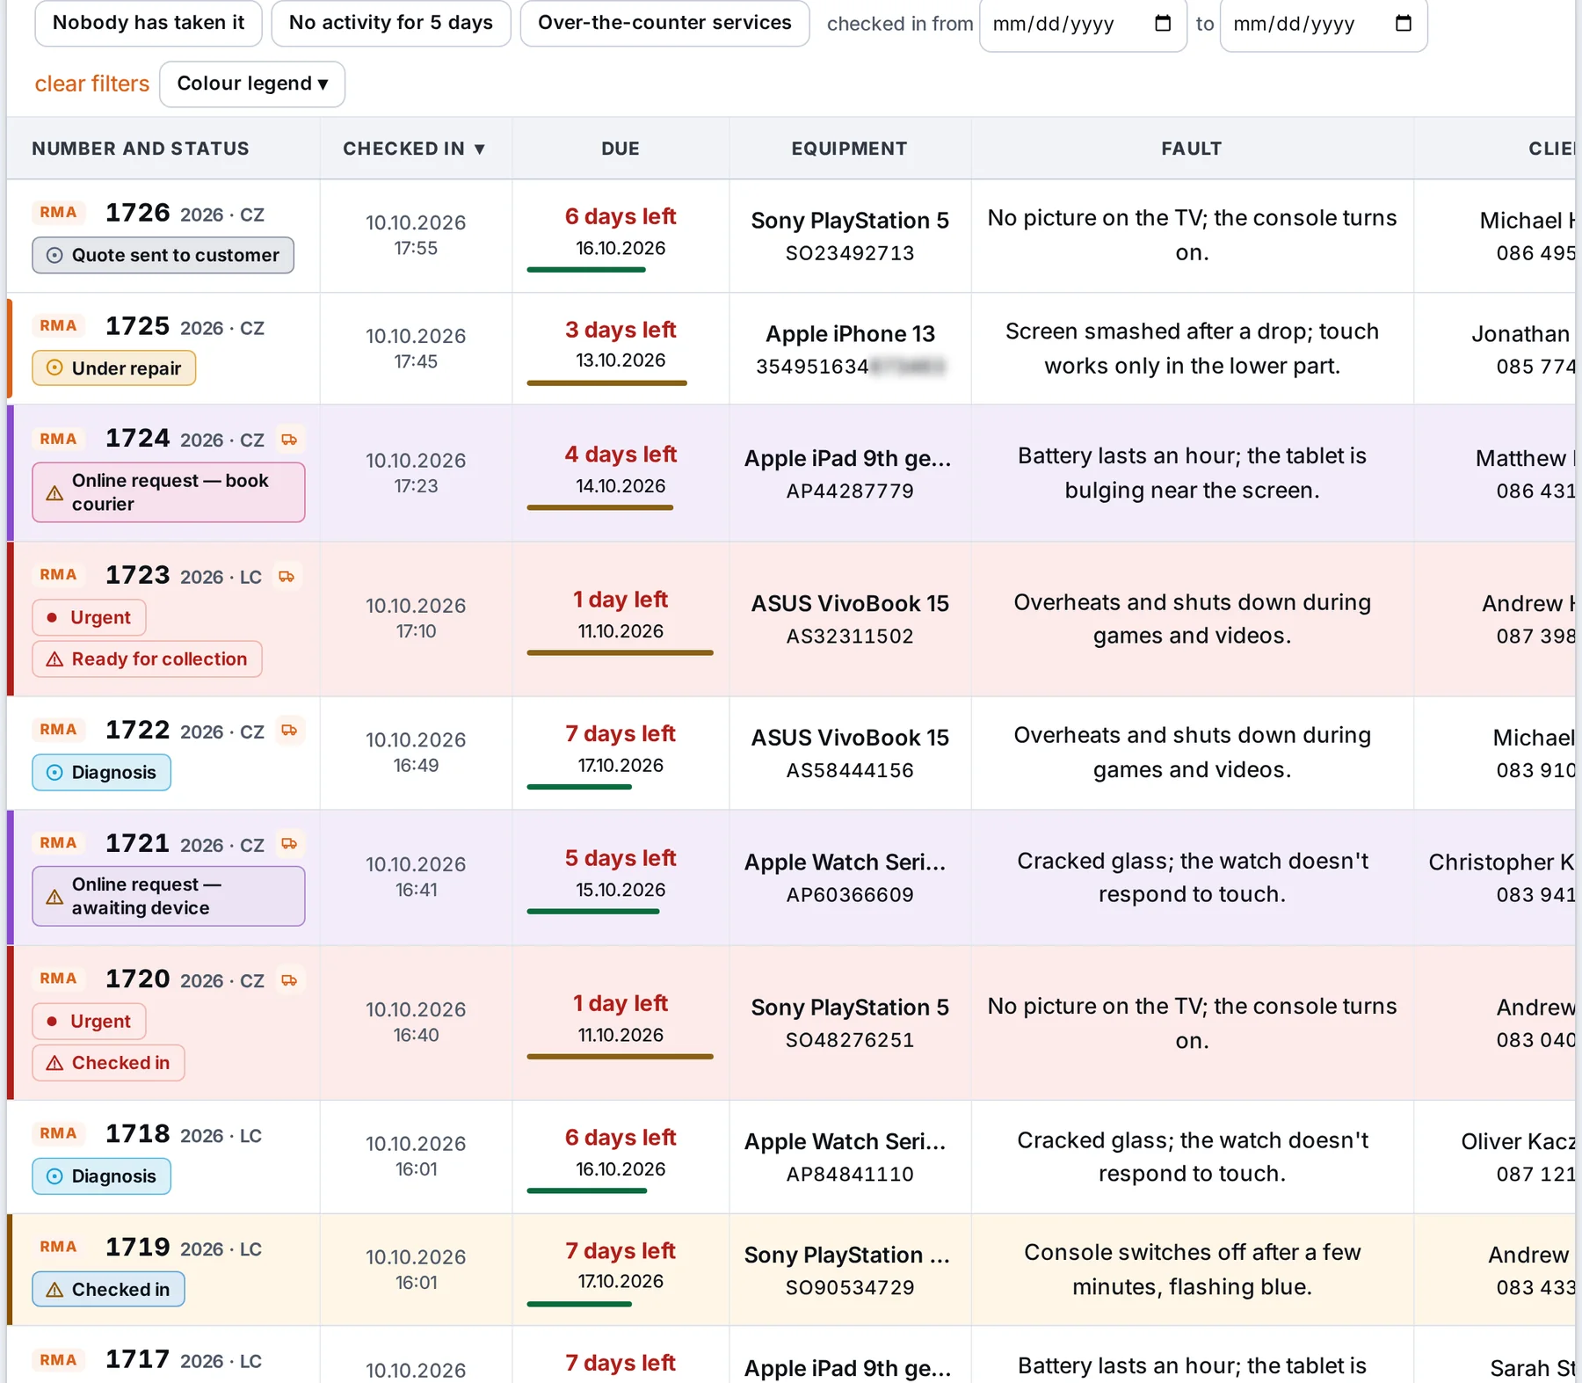Click progress bar under '3 days left'

[607, 383]
